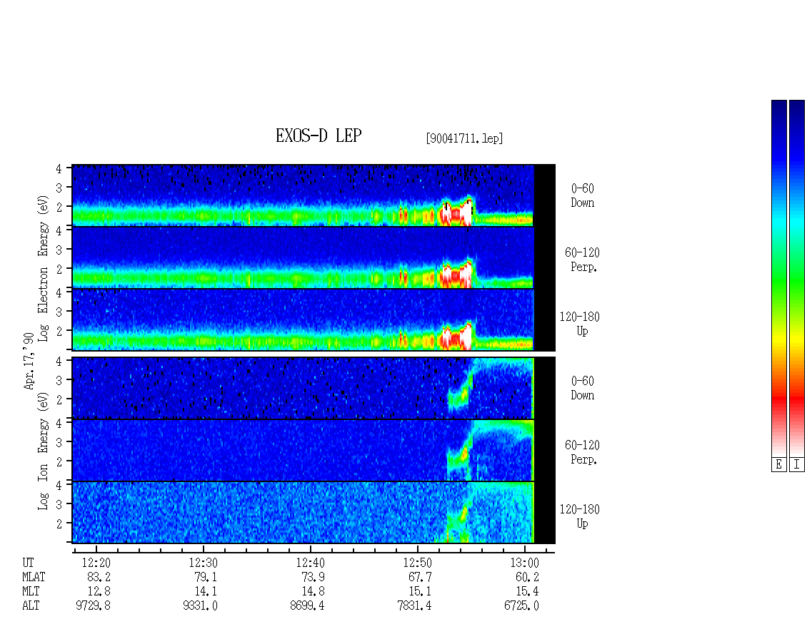The height and width of the screenshot is (624, 807).
Task: Click the MLT value 15.4
Action: coord(527,592)
